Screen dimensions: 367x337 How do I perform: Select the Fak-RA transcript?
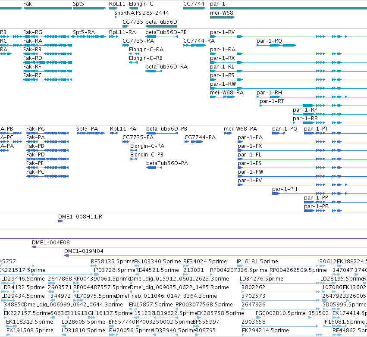[x=48, y=45]
